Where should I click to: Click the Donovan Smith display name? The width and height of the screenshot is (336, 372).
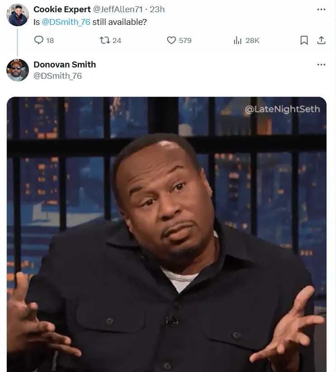pyautogui.click(x=65, y=65)
